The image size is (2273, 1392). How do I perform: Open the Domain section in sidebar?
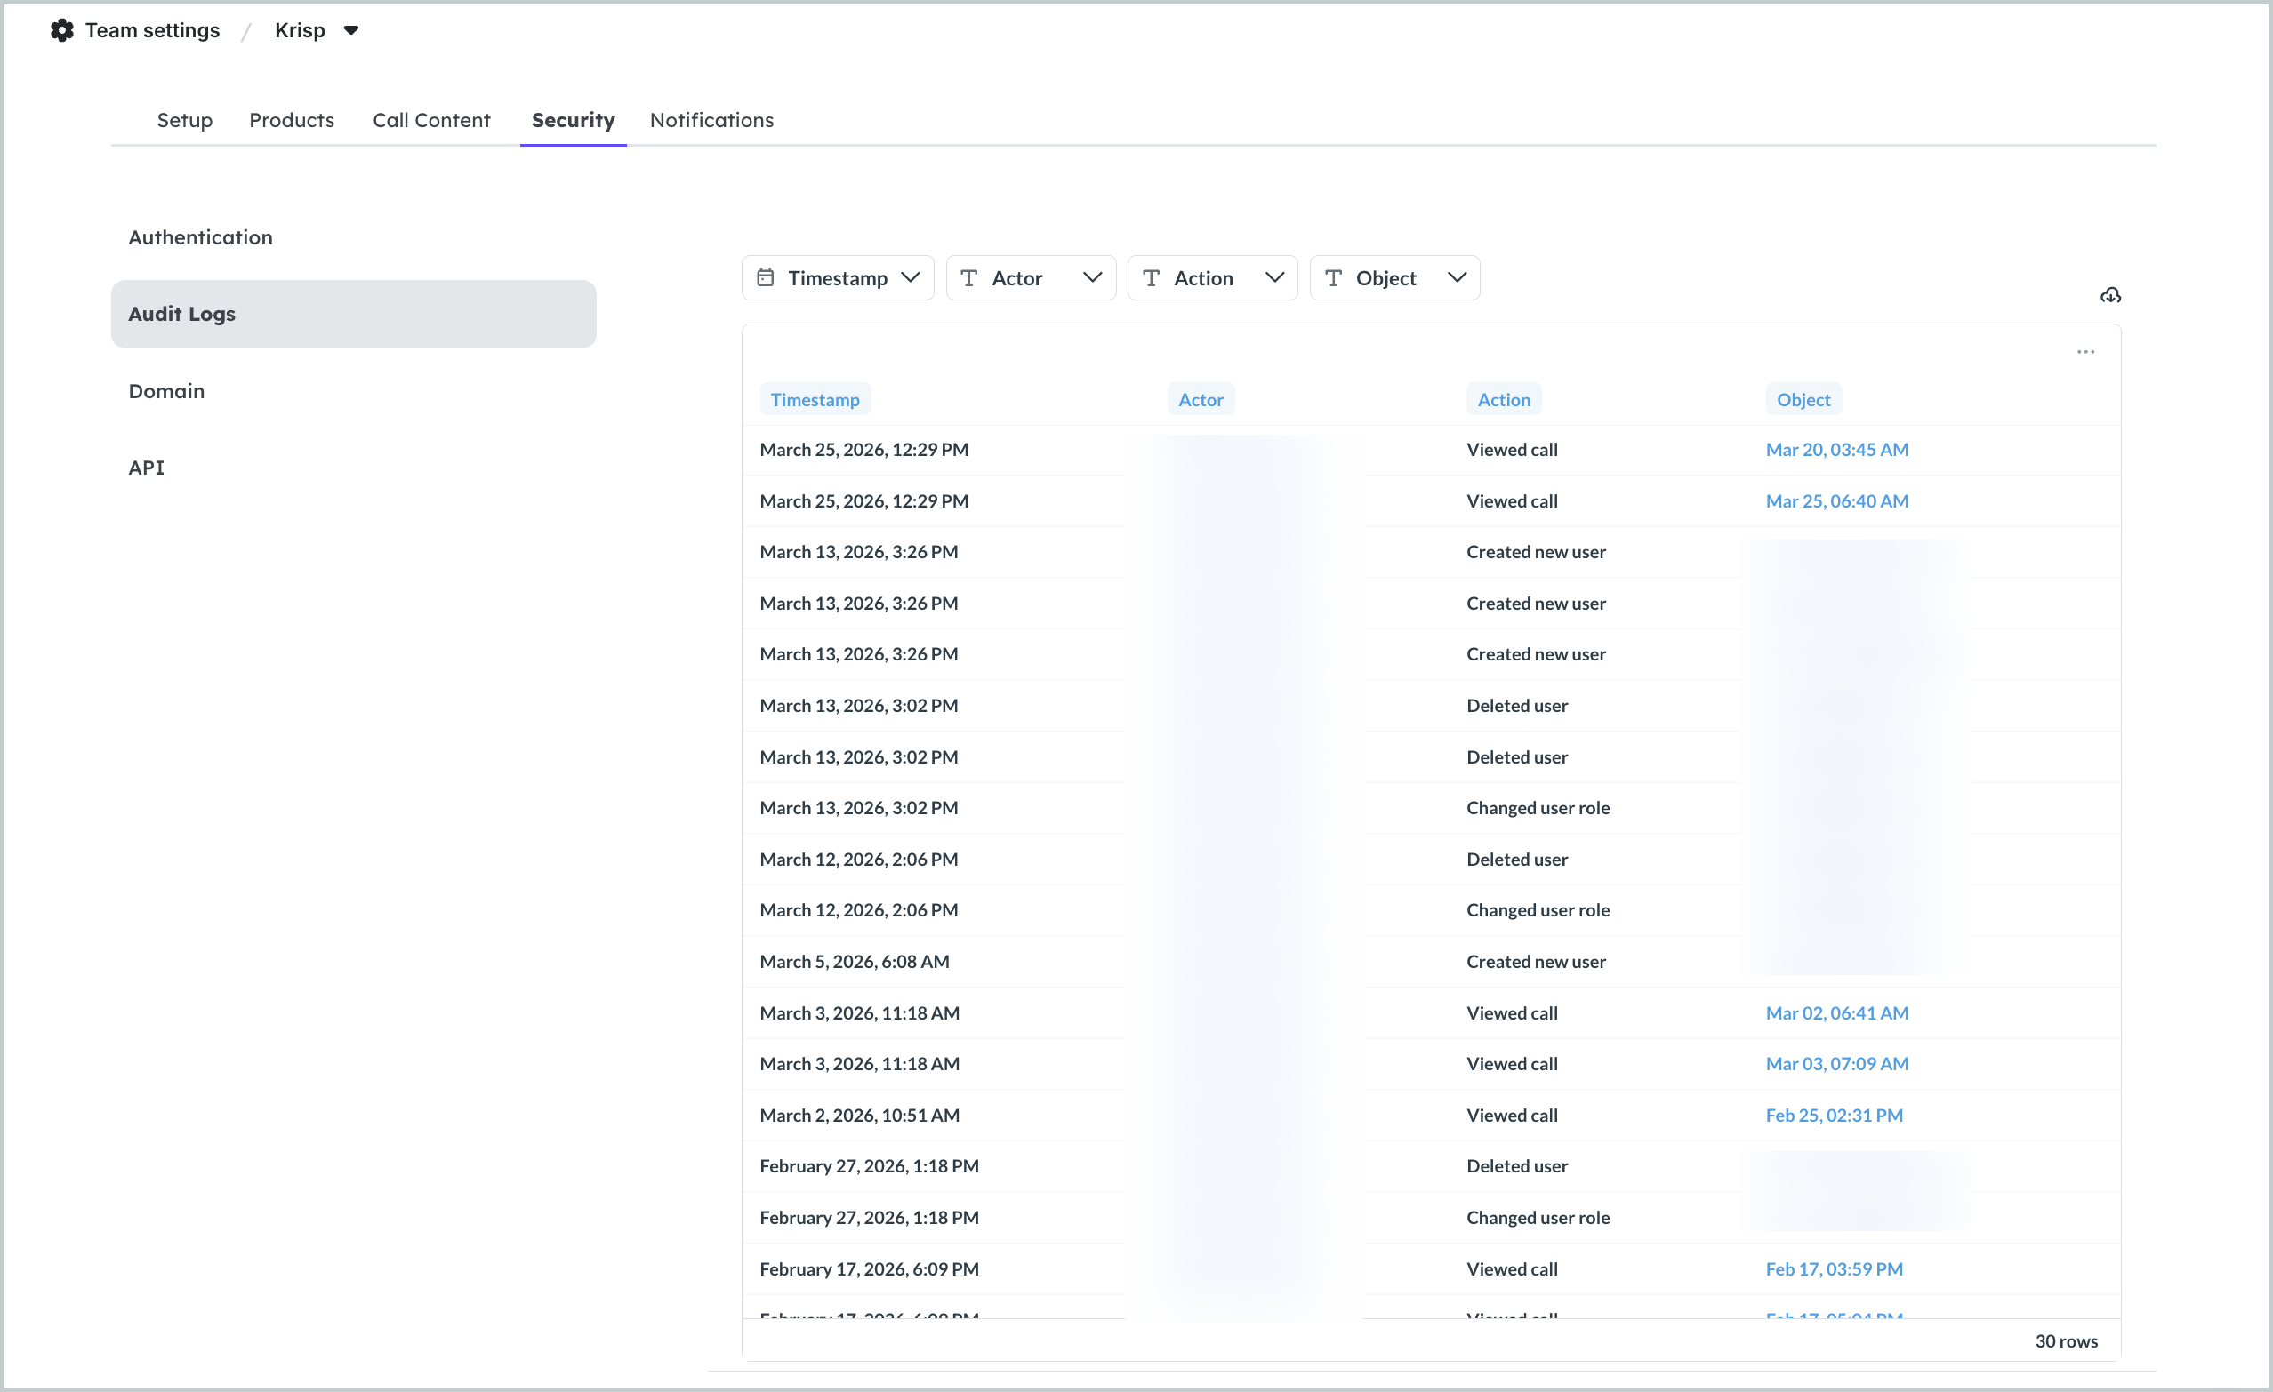[166, 391]
